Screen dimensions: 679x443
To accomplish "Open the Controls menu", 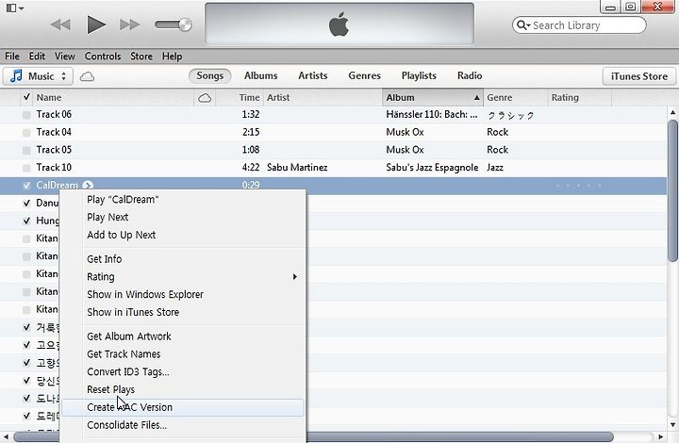I will pyautogui.click(x=103, y=57).
